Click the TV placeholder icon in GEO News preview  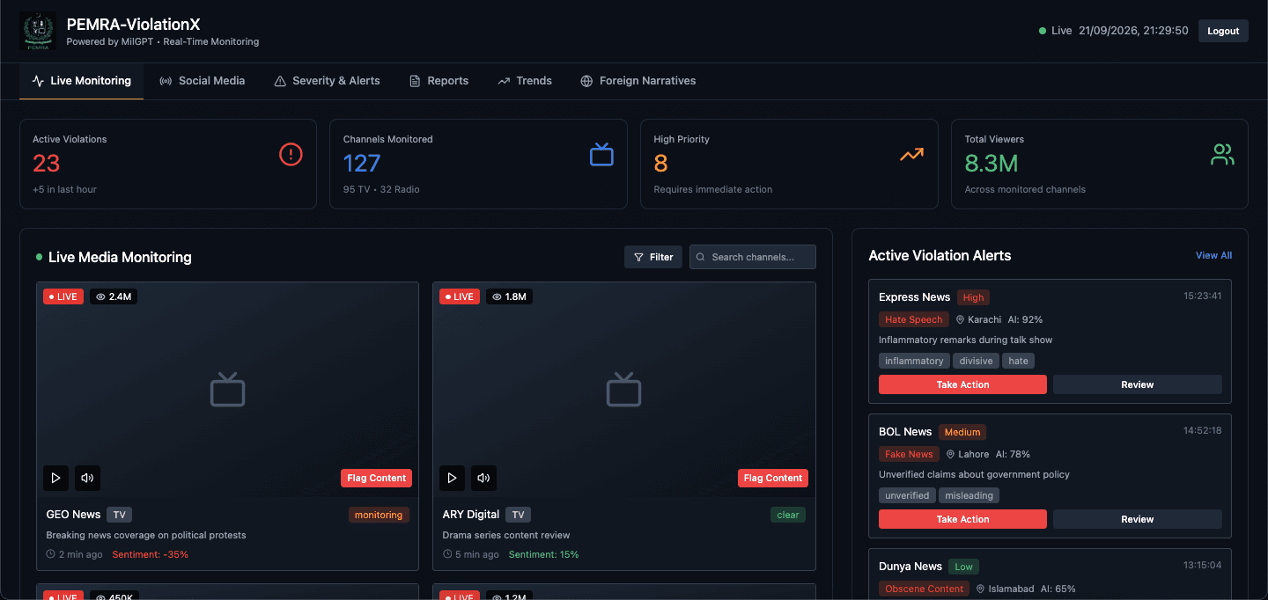[227, 389]
